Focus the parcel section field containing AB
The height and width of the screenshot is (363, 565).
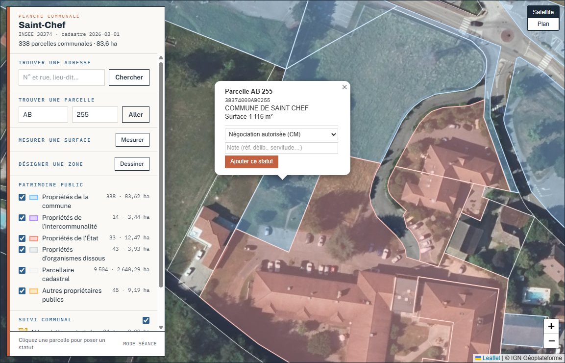pyautogui.click(x=43, y=114)
